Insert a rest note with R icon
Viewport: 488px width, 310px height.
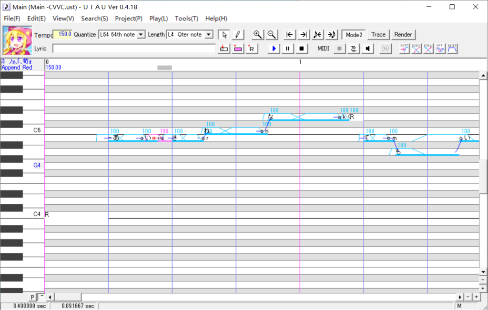coord(251,49)
